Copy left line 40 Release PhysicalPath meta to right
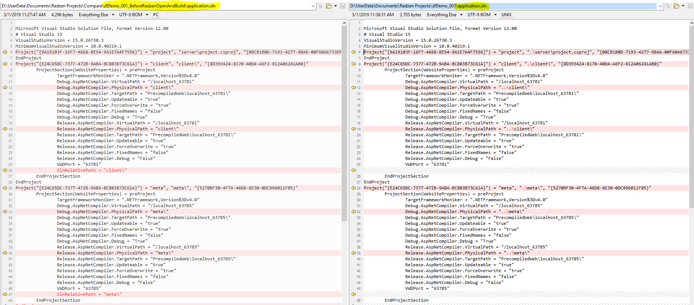694x305 pixels. (5, 253)
